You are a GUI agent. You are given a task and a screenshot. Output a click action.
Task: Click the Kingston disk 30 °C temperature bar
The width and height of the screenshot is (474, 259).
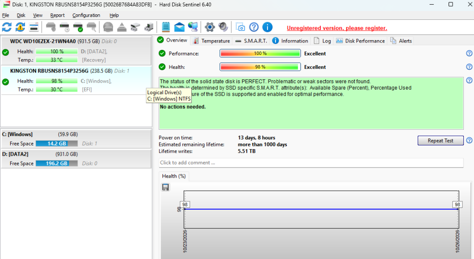[x=56, y=90]
